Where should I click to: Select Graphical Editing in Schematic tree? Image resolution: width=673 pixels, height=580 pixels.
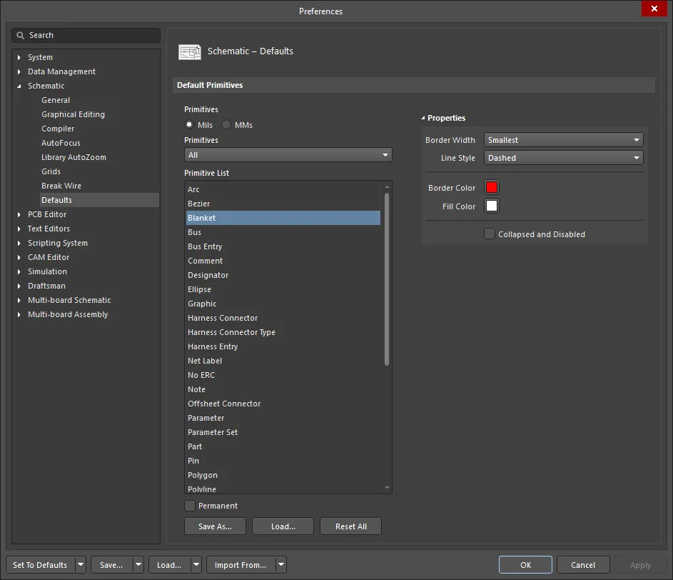(x=73, y=114)
